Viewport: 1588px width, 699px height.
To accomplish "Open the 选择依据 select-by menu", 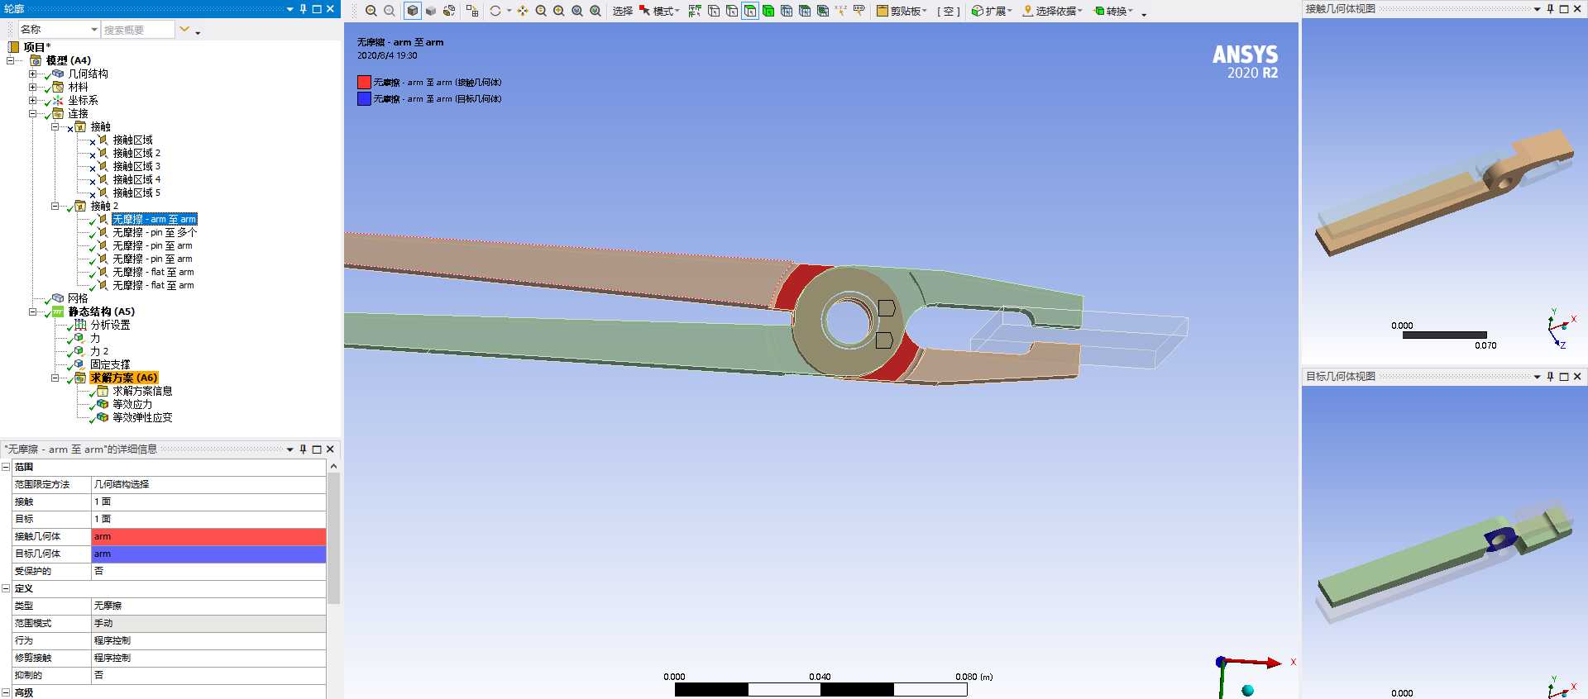I will point(1052,11).
